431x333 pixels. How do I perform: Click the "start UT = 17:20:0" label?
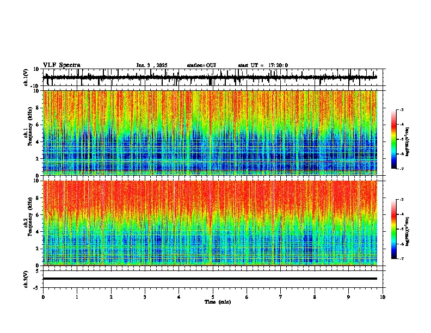(x=263, y=65)
